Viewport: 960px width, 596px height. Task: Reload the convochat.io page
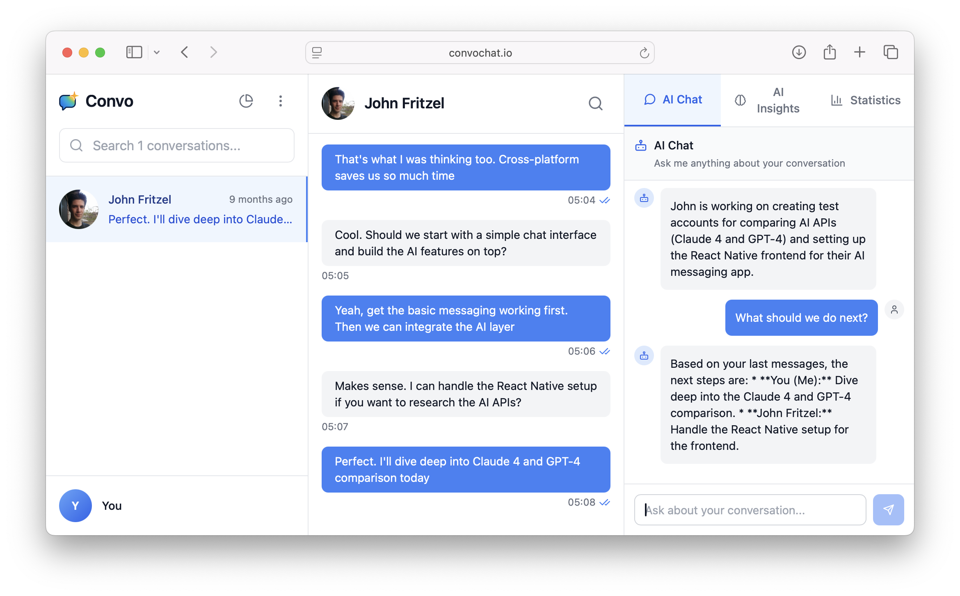point(644,53)
